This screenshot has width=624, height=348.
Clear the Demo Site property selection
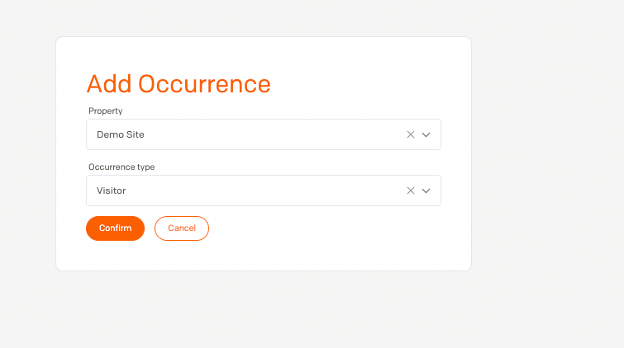pos(411,134)
